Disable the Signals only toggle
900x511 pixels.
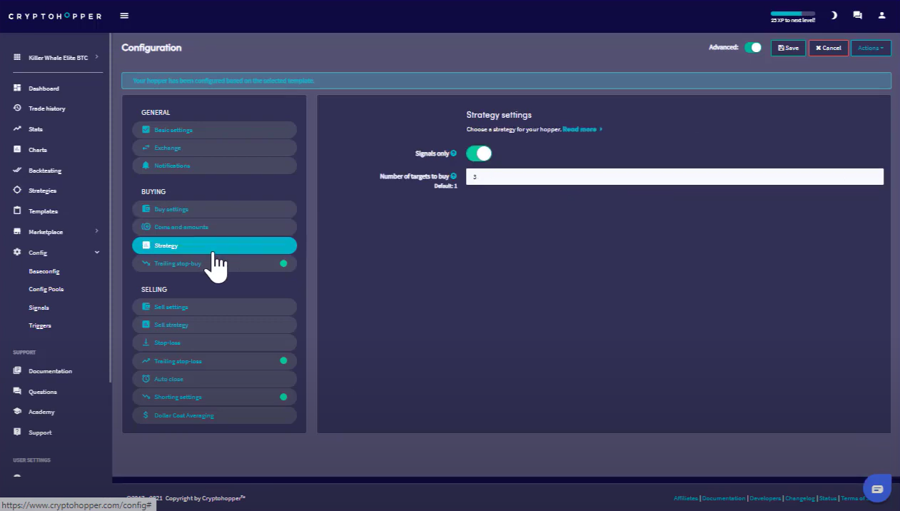pos(479,153)
